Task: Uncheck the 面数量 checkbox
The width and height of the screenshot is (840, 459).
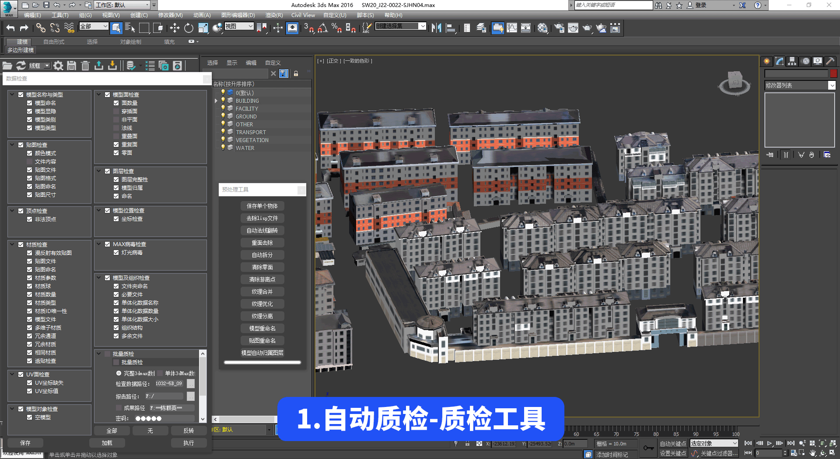Action: [x=116, y=103]
